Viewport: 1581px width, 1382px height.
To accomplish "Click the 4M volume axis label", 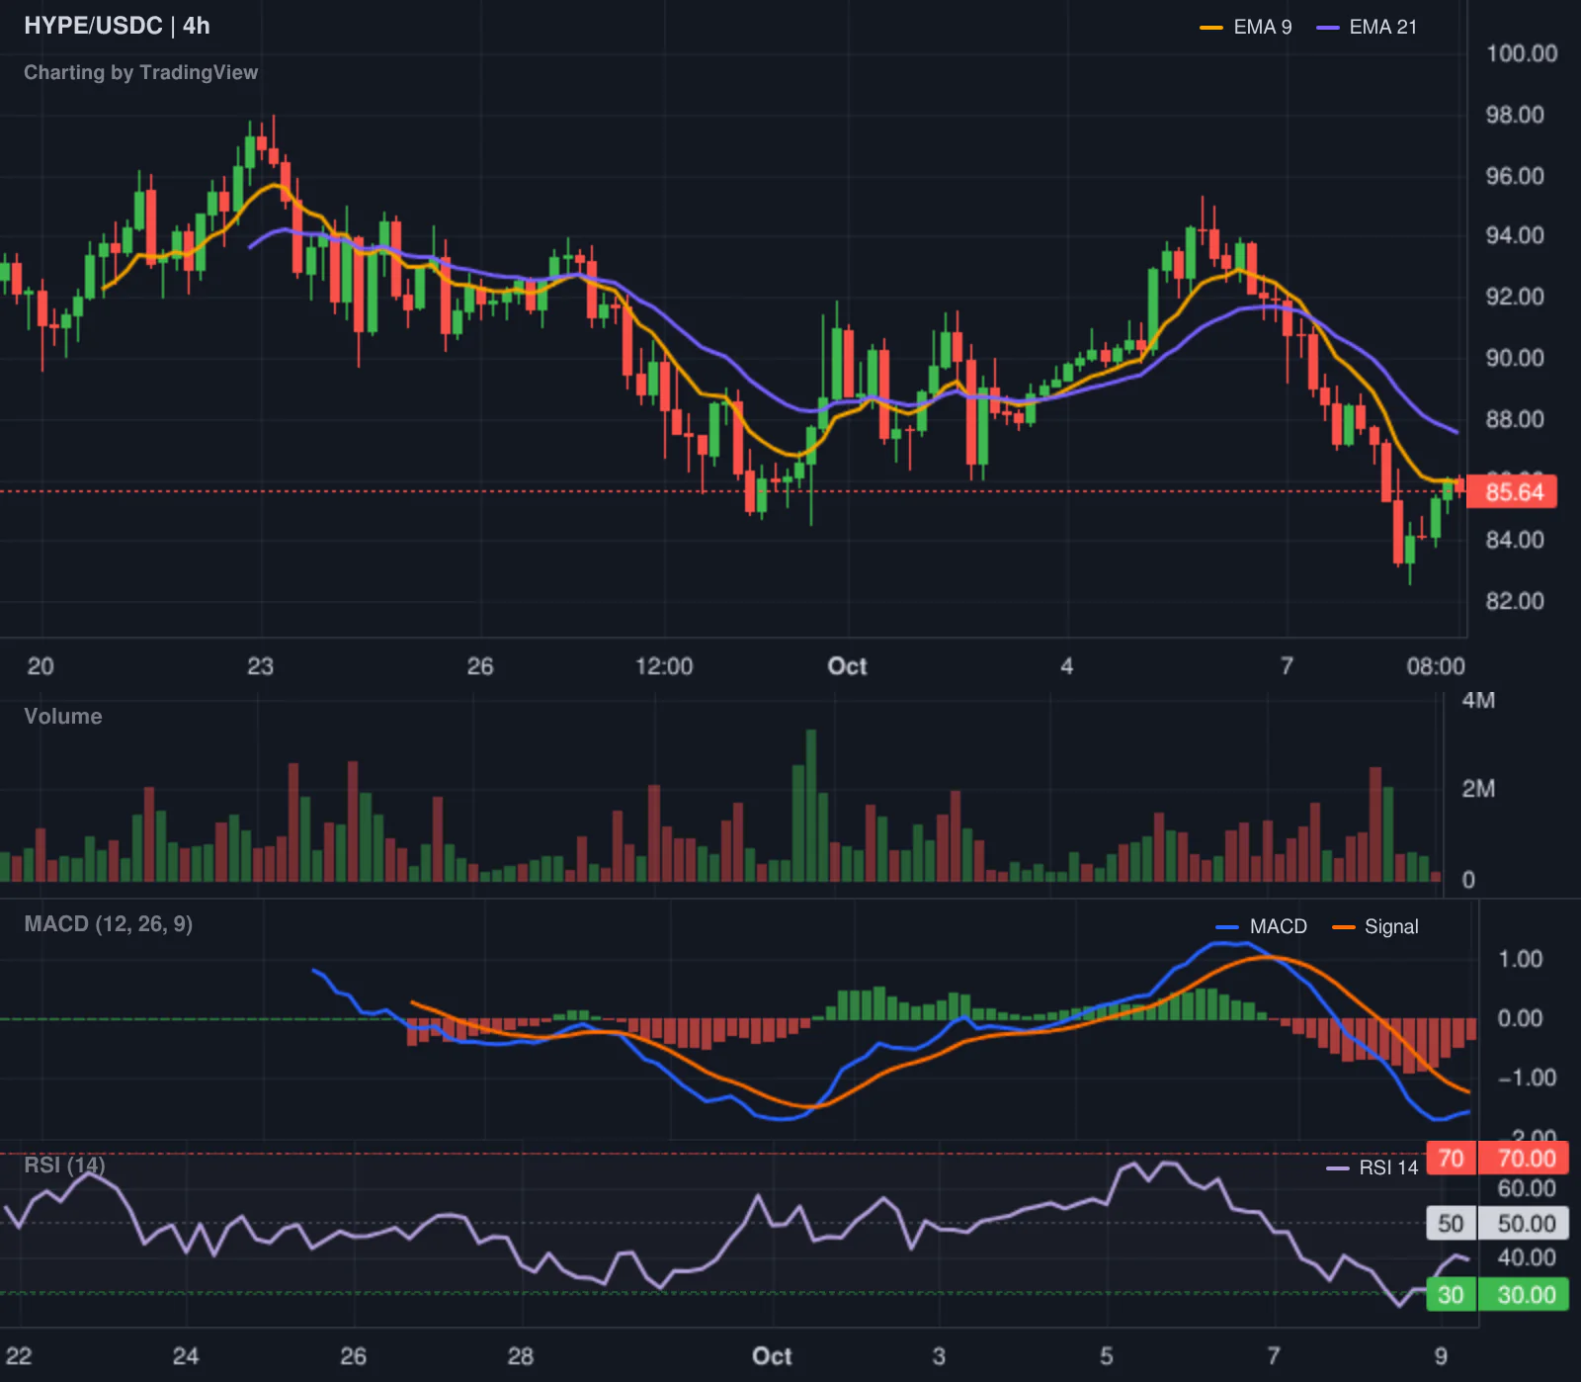I will [x=1478, y=700].
